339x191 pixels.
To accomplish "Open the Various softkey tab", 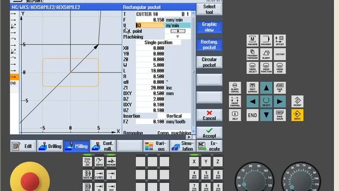I will (x=156, y=146).
